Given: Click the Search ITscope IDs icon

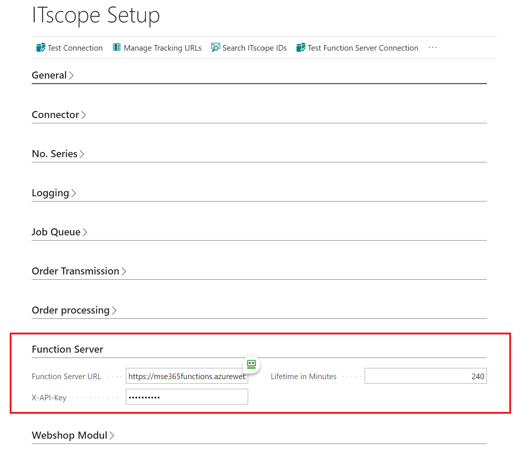Looking at the screenshot, I should pyautogui.click(x=215, y=47).
